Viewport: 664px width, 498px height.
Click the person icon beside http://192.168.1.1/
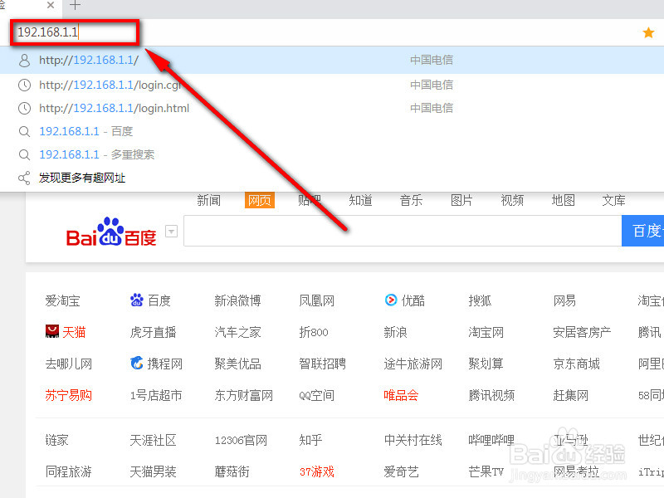23,60
